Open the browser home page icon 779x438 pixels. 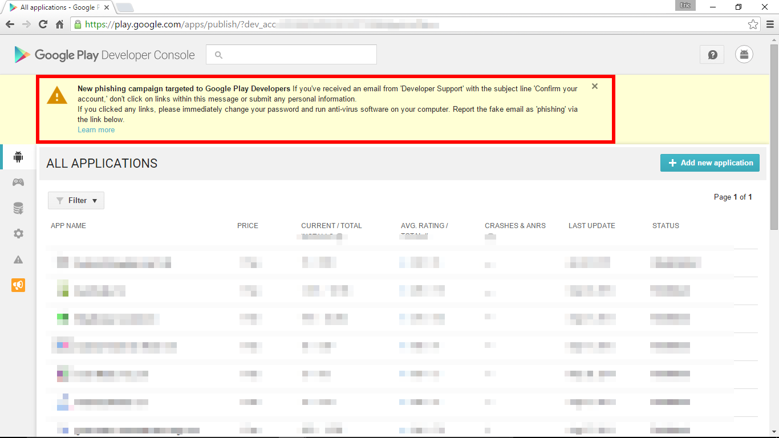pos(59,25)
